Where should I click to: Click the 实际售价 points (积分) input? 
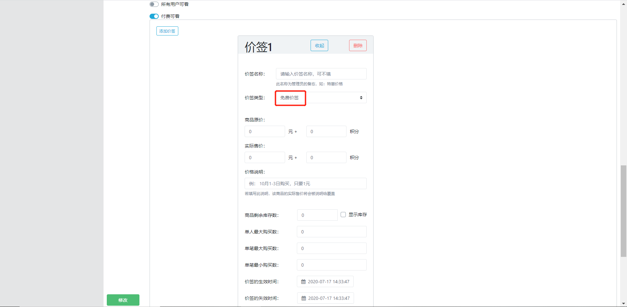coord(326,158)
